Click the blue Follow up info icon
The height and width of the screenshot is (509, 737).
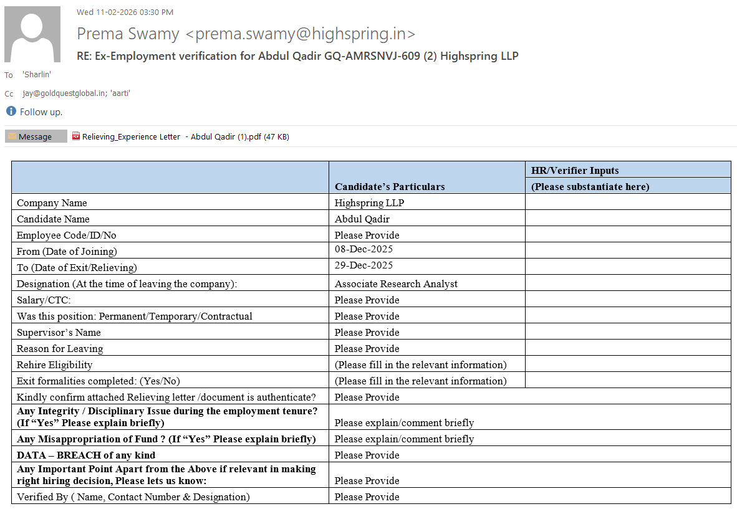pyautogui.click(x=11, y=112)
